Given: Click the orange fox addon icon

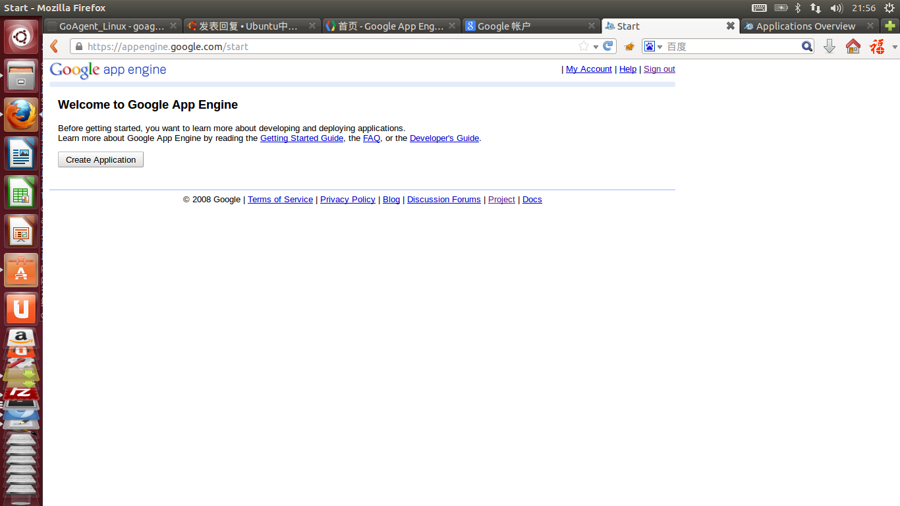Looking at the screenshot, I should coord(629,46).
